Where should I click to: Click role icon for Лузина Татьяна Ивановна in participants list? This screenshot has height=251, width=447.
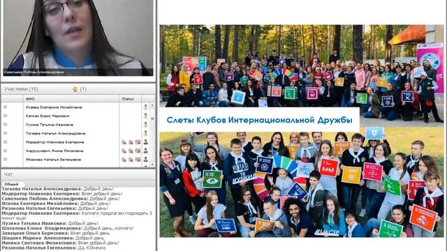(145, 125)
